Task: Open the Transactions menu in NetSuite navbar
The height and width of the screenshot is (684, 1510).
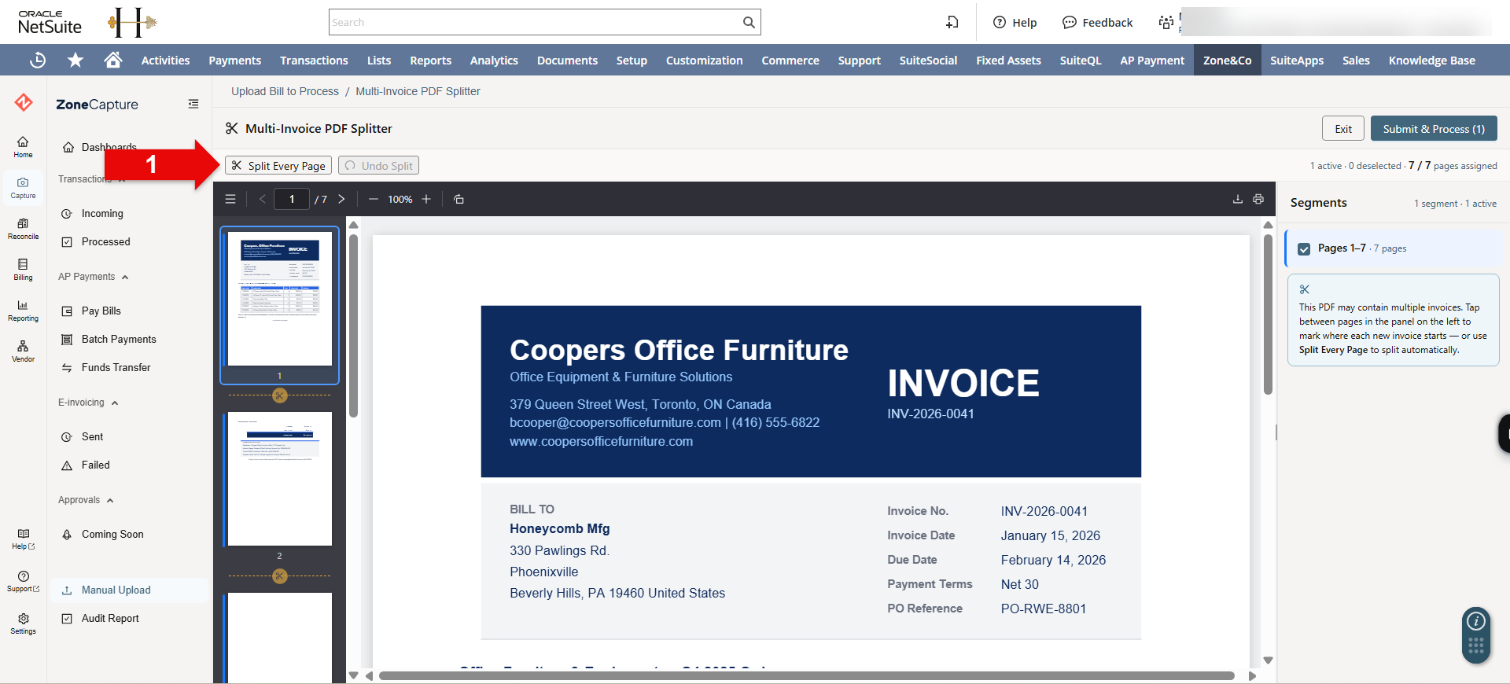Action: click(x=314, y=60)
